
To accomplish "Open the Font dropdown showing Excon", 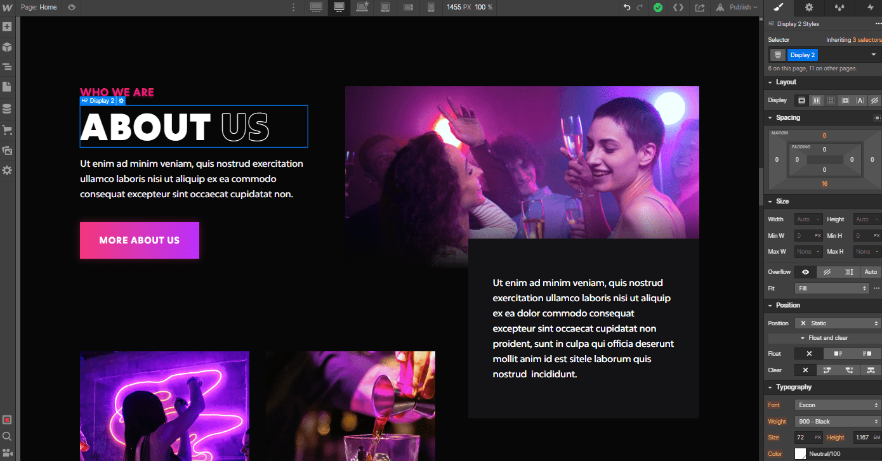I will tap(838, 405).
